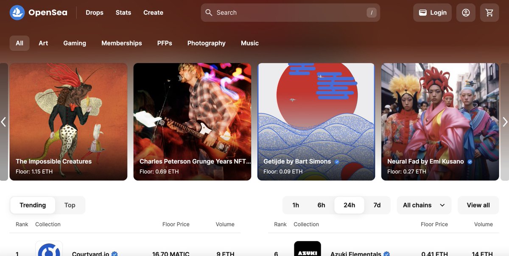Click 'Floor: 1.15 ETH' text
This screenshot has width=509, height=256.
[x=34, y=172]
